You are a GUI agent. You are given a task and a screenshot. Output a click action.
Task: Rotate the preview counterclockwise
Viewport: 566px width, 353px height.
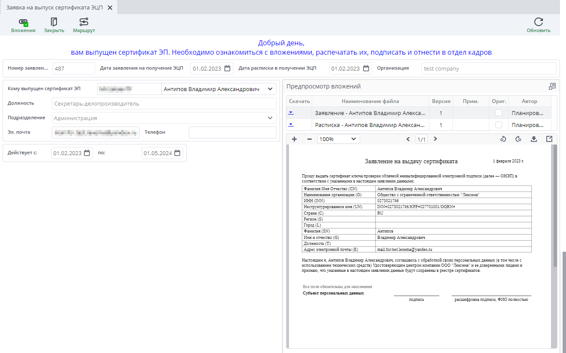tap(503, 139)
